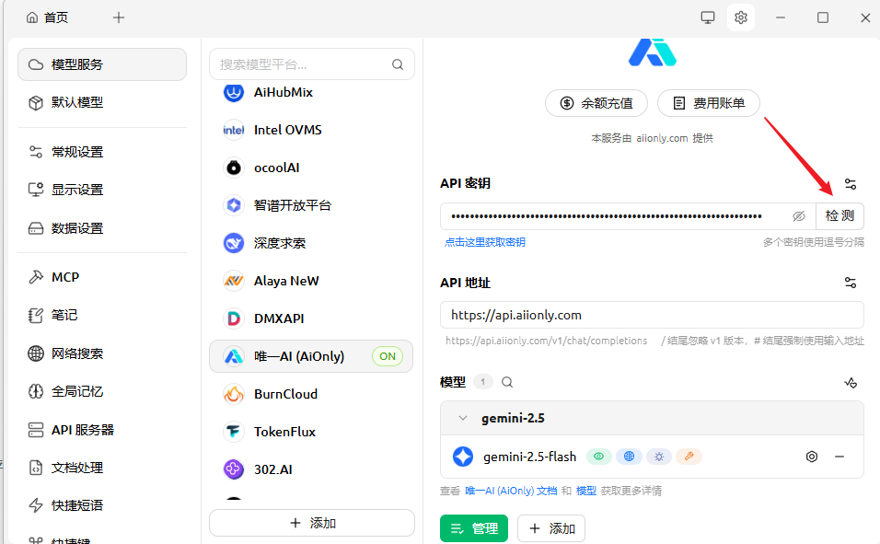The image size is (880, 544).
Task: Select Alaya NeW provider
Action: [311, 281]
